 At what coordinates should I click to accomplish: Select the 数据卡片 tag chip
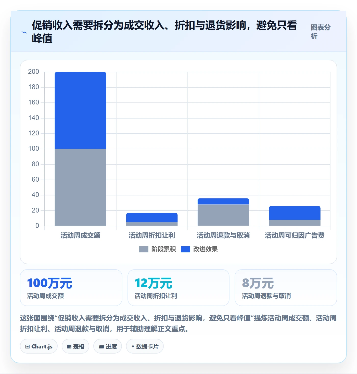pos(145,346)
